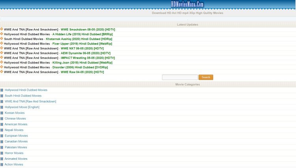Click film icon next to Animated Movies

[2, 159]
